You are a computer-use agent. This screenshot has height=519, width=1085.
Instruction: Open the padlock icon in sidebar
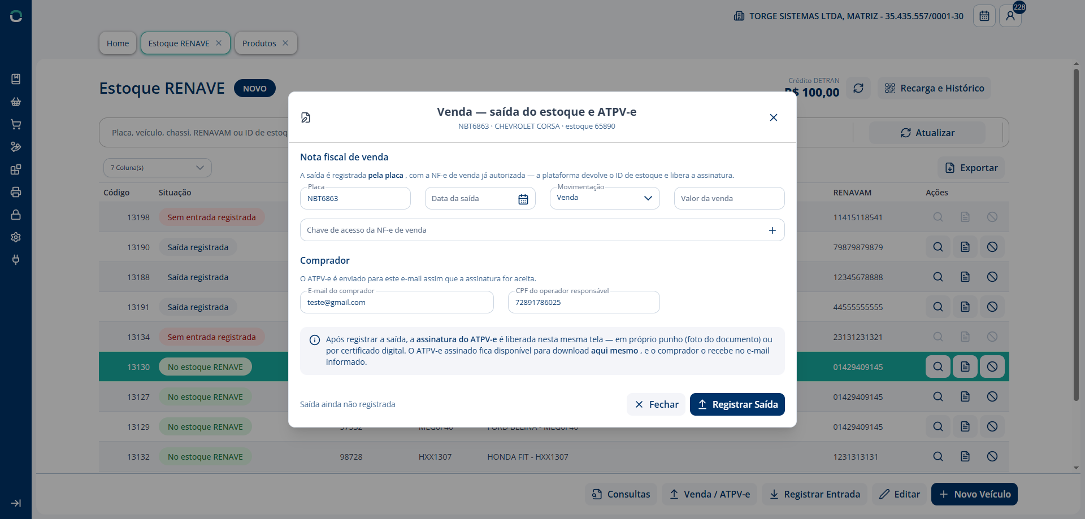16,215
